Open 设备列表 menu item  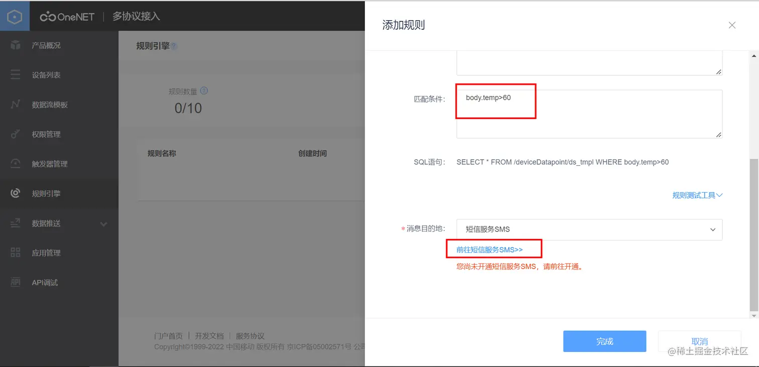coord(59,75)
